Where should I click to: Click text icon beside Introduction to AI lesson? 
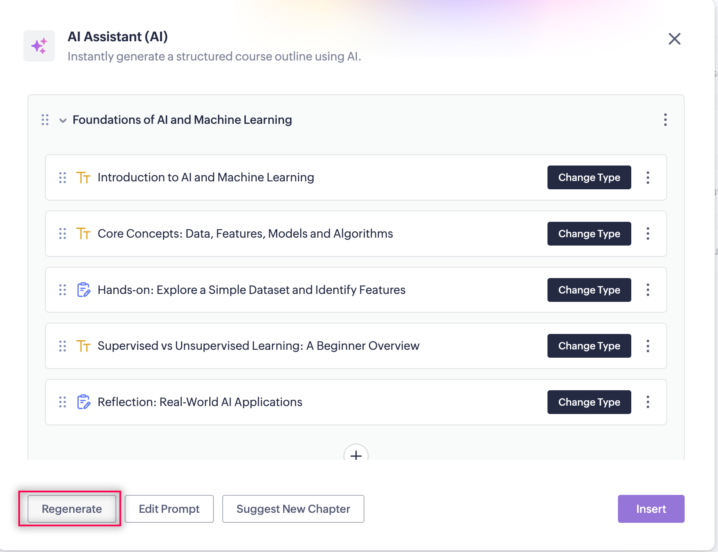point(83,178)
